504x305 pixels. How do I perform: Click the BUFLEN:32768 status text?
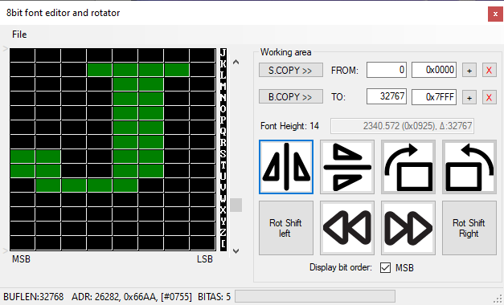click(34, 297)
